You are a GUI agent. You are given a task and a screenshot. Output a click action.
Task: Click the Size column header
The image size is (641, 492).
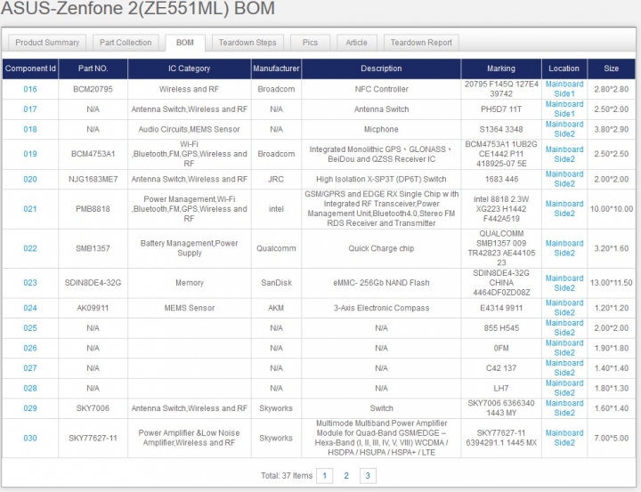(611, 69)
